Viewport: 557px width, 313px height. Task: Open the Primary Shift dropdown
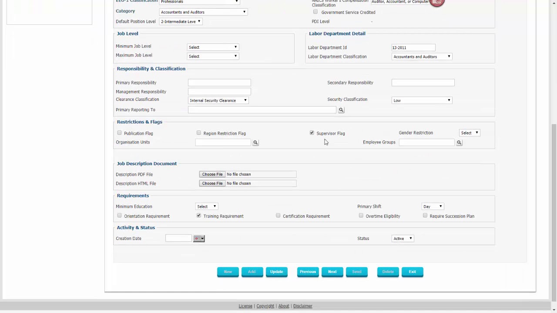point(433,206)
